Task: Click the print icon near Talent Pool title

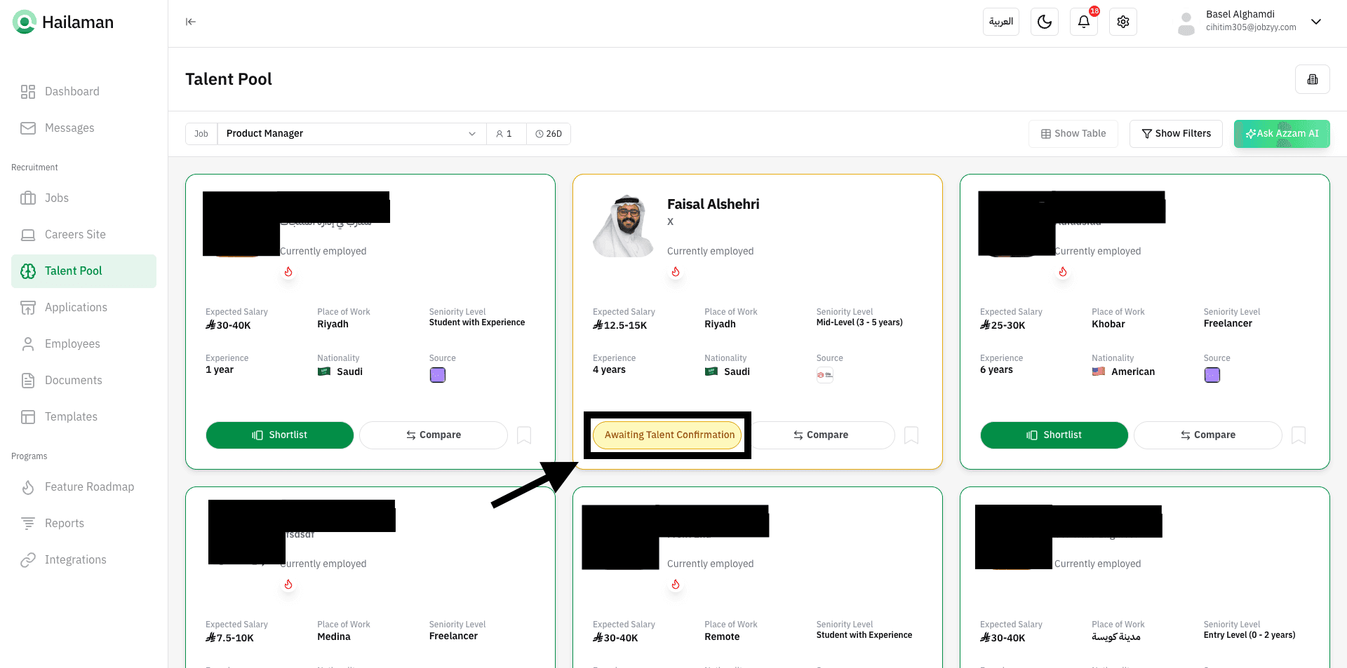Action: (x=1313, y=79)
